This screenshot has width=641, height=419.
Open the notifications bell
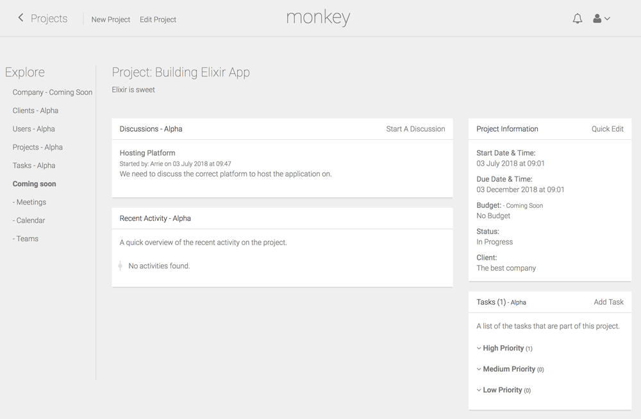tap(577, 18)
